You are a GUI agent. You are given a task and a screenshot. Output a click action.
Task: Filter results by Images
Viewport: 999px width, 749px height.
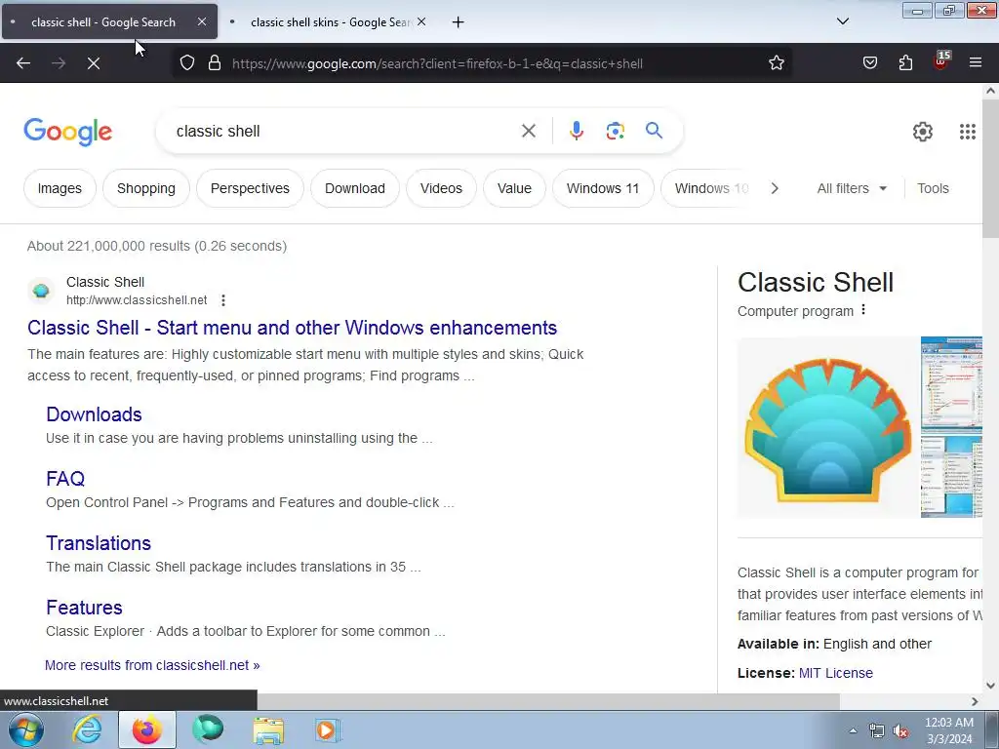point(60,188)
